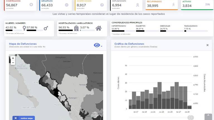This screenshot has height=120, width=214.
Task: Click the hospital building icon
Action: pyautogui.click(x=76, y=28)
